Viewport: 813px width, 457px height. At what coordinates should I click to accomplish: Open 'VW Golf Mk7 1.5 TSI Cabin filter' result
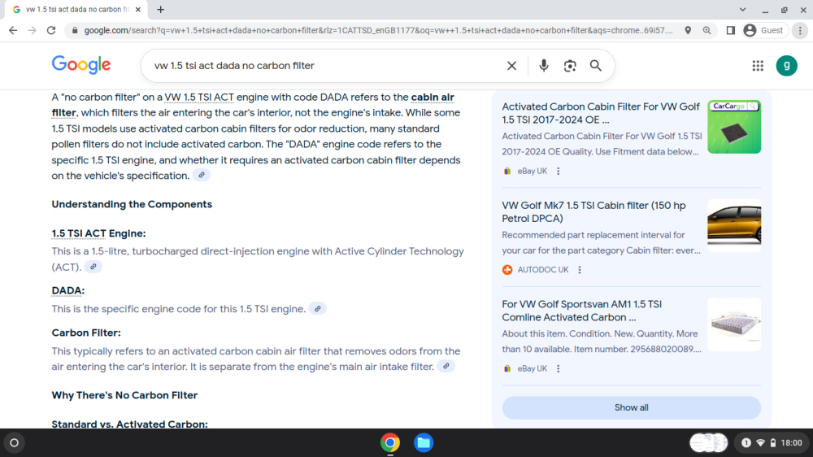pos(593,211)
